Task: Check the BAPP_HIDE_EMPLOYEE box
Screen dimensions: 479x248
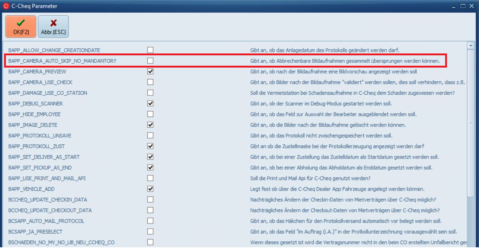Action: pyautogui.click(x=150, y=114)
